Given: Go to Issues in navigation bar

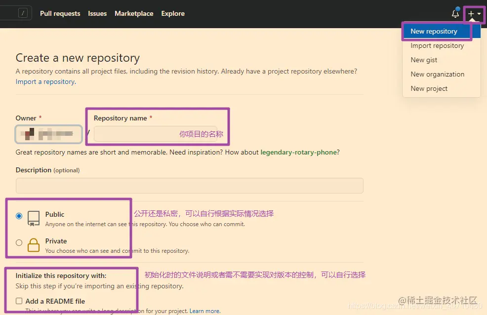Looking at the screenshot, I should [x=97, y=13].
